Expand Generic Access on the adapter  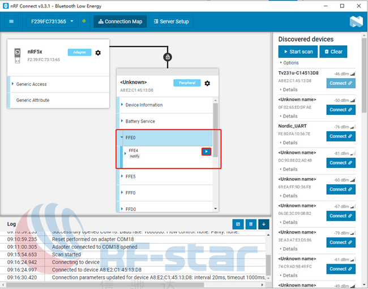[x=32, y=84]
